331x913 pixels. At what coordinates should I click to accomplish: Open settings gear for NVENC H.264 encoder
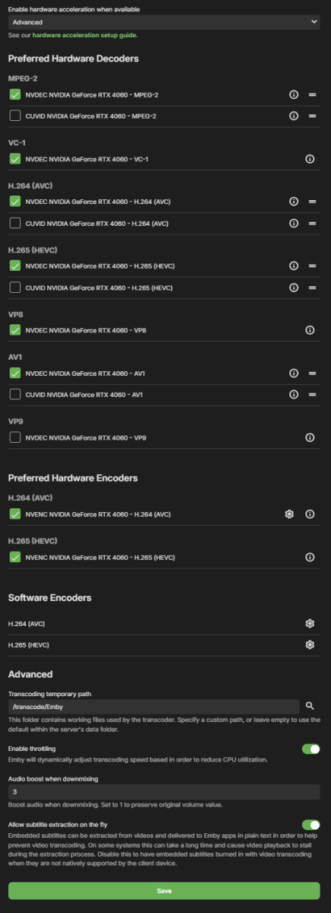click(289, 514)
